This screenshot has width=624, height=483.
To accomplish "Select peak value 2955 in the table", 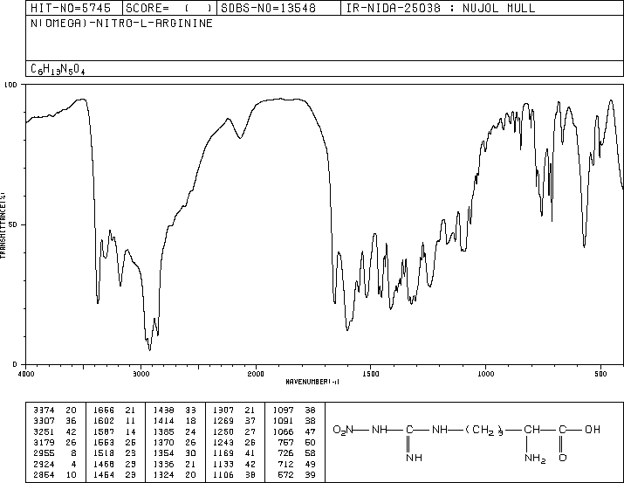I will [x=44, y=453].
